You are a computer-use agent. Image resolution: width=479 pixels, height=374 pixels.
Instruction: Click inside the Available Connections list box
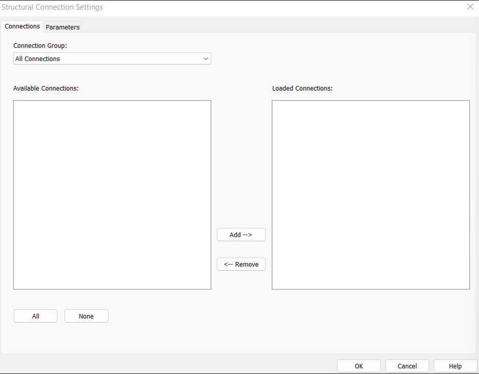click(112, 195)
